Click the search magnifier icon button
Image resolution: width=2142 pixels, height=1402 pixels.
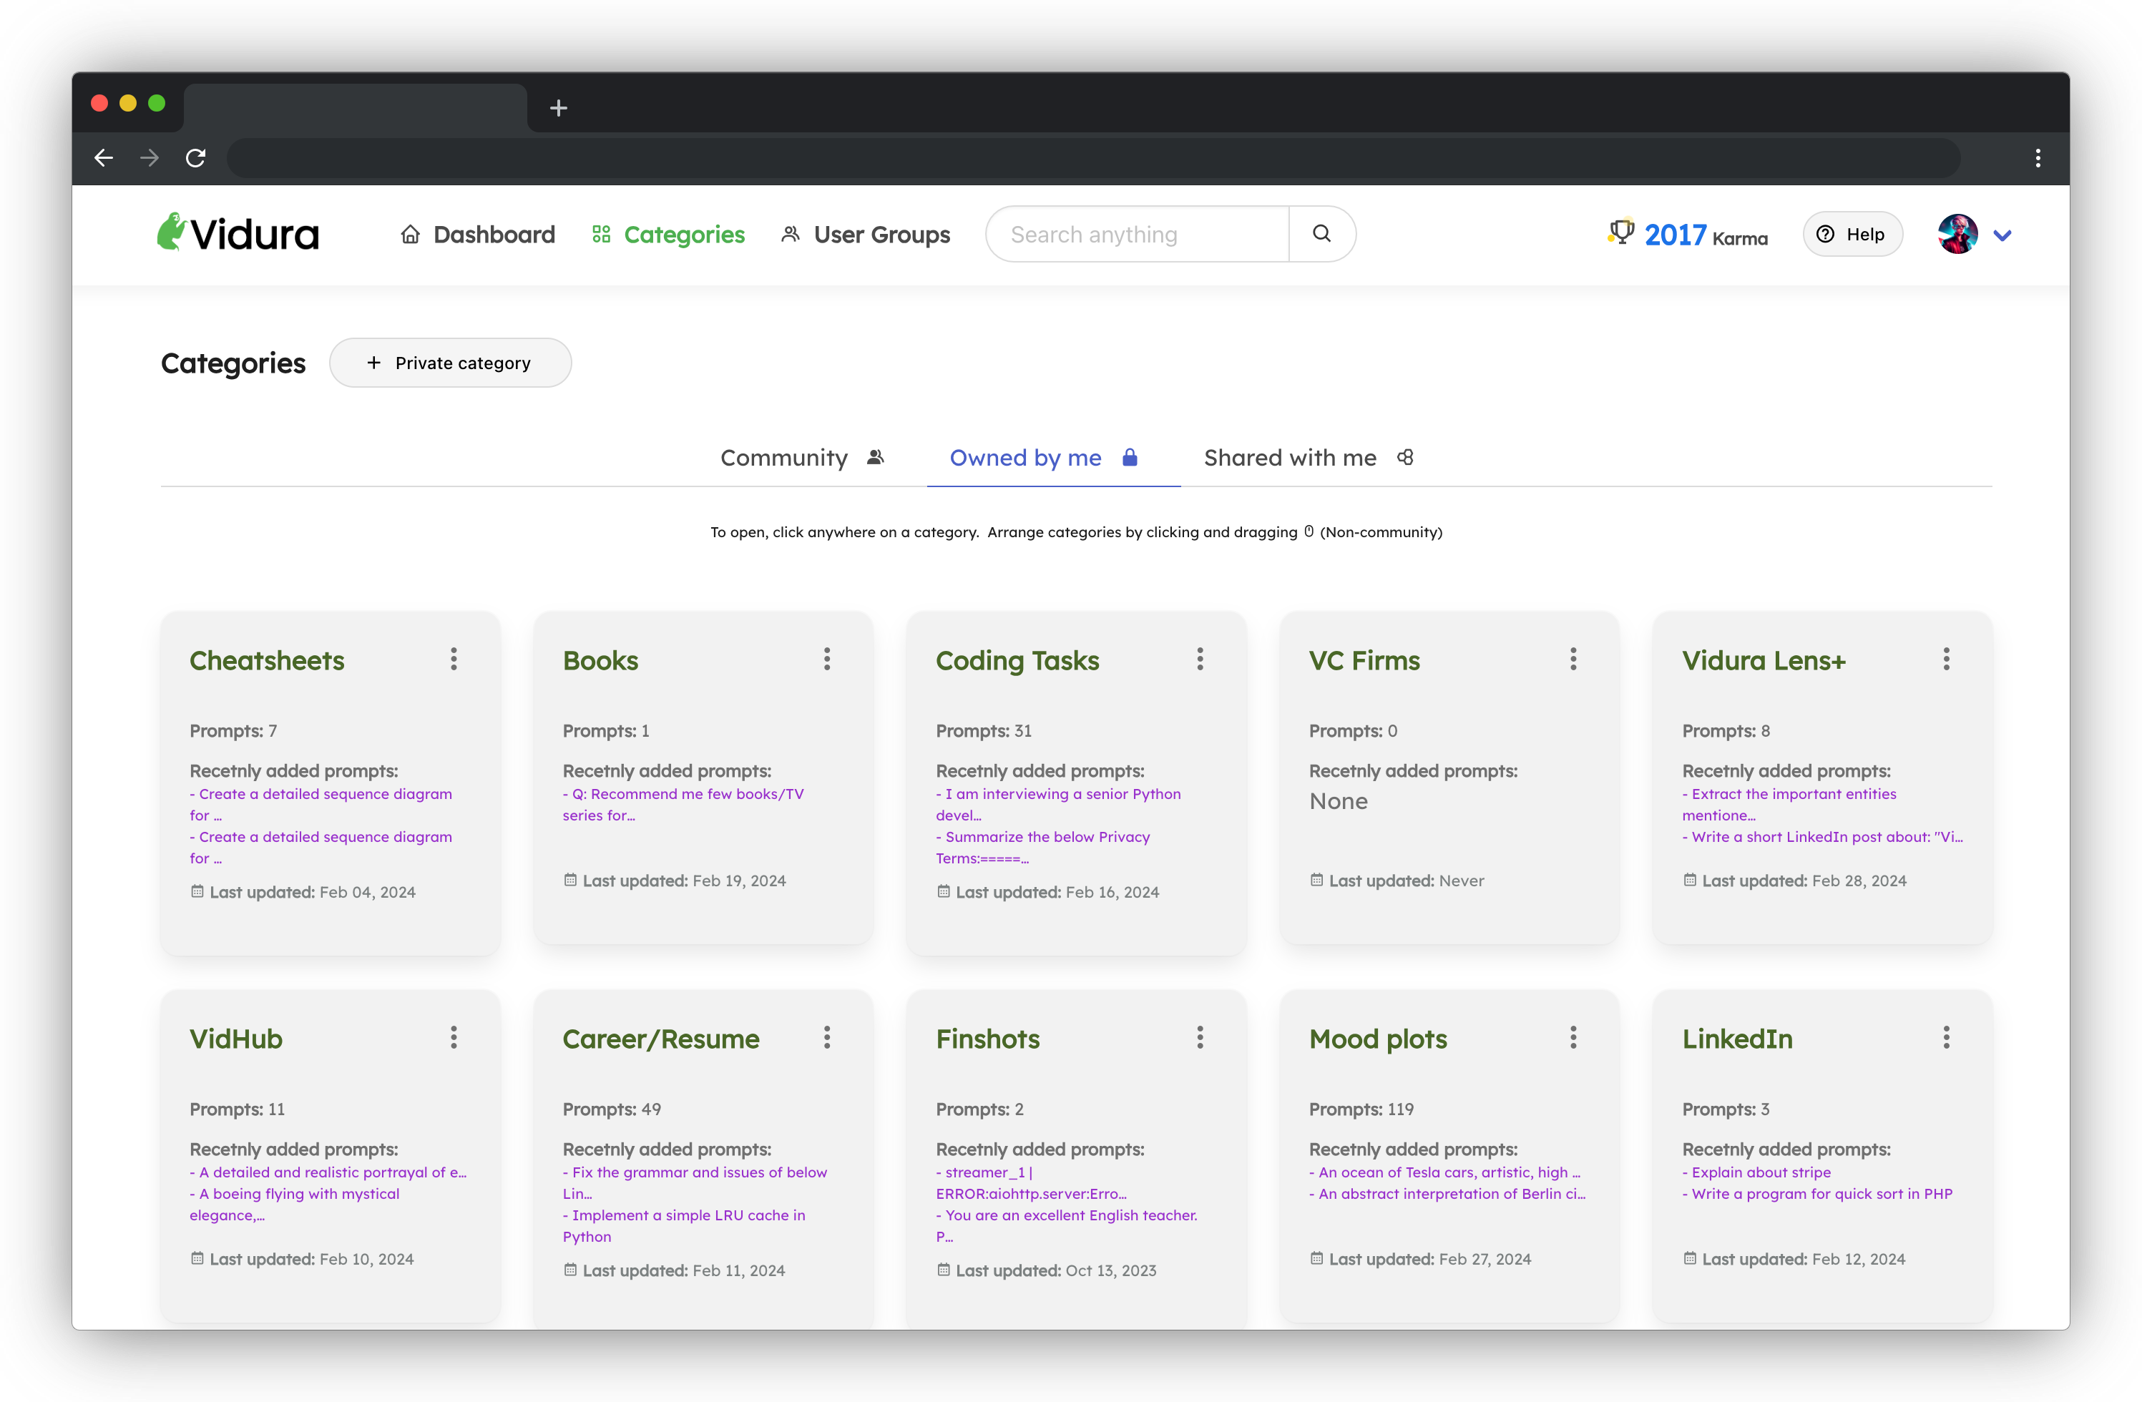pyautogui.click(x=1321, y=234)
